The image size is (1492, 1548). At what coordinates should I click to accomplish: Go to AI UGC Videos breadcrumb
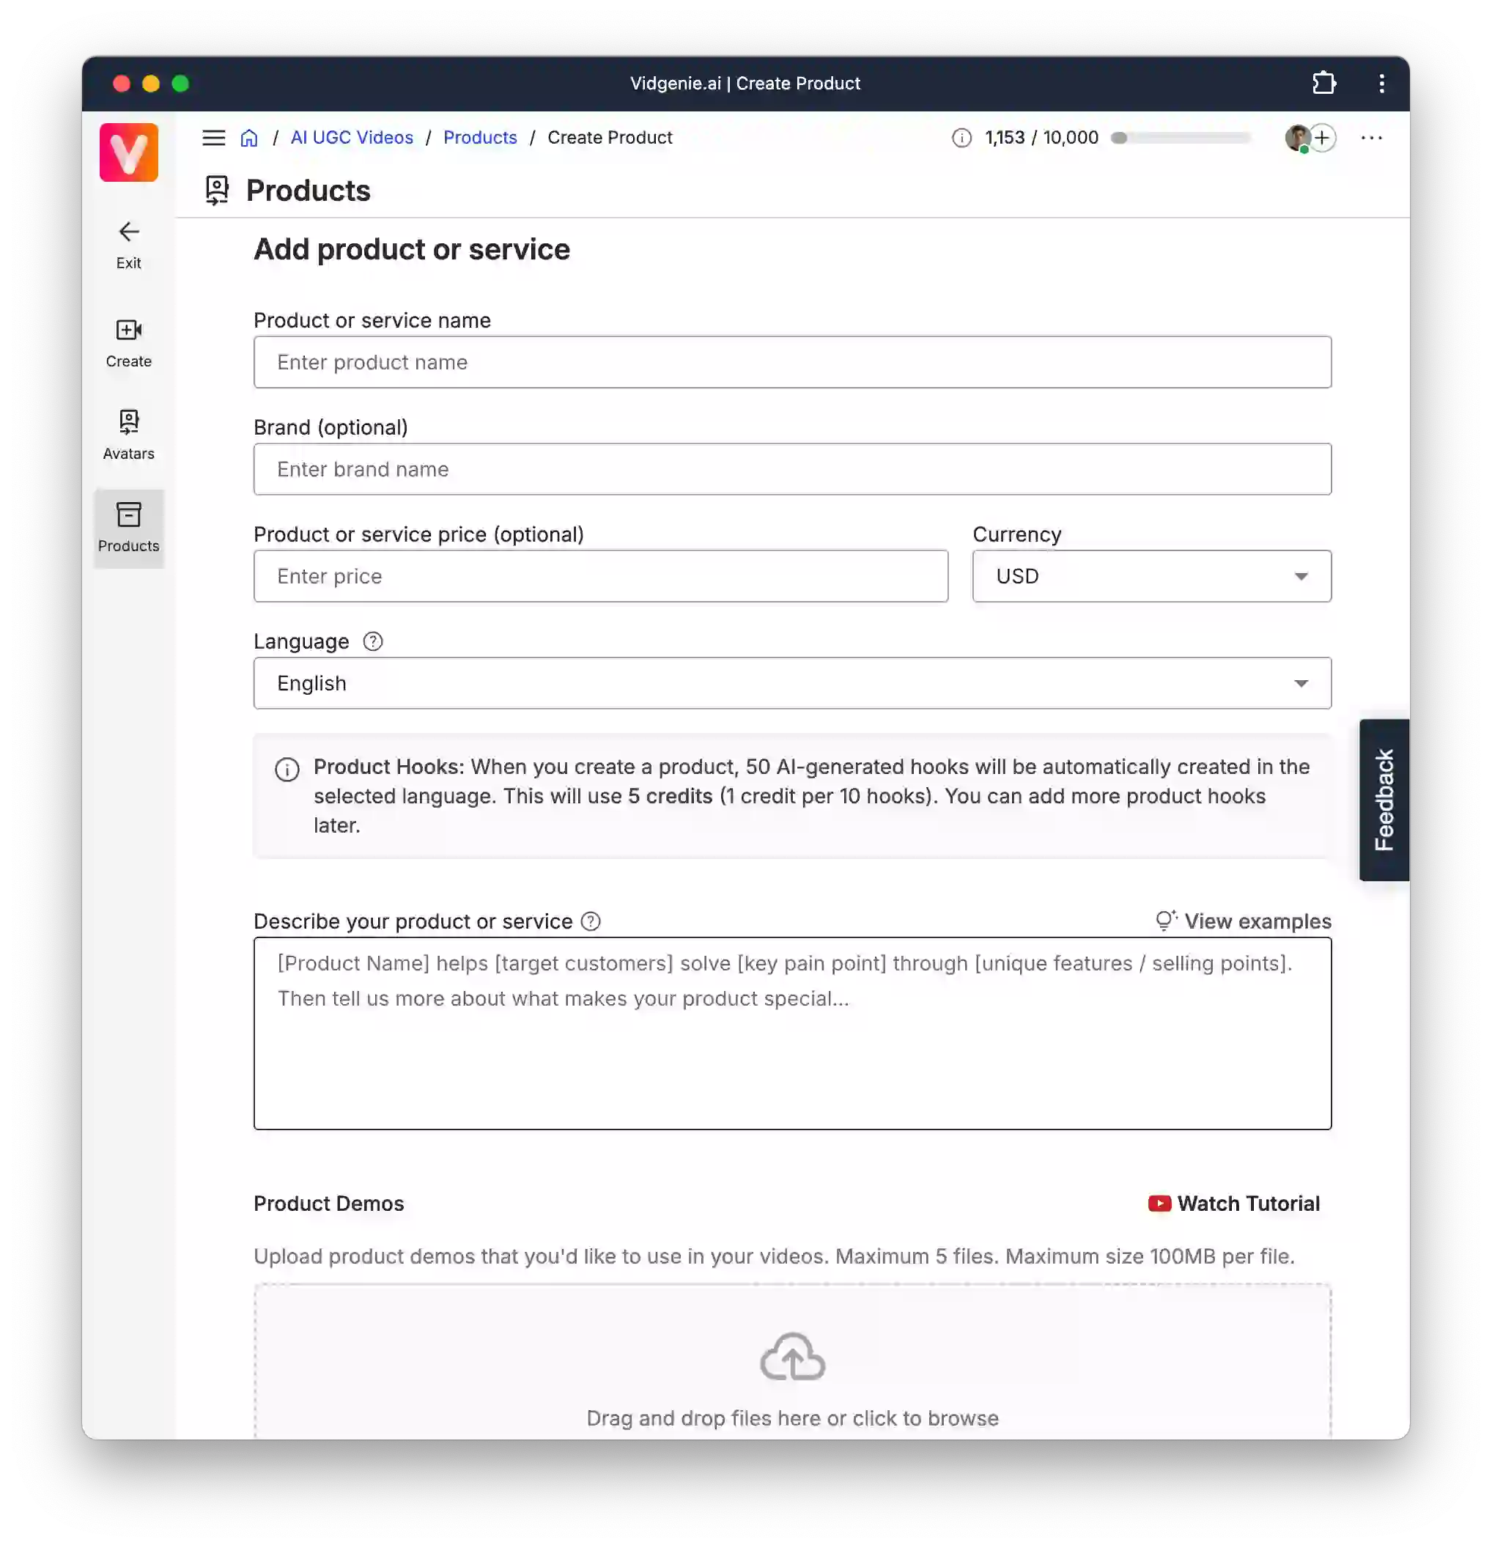pos(352,137)
